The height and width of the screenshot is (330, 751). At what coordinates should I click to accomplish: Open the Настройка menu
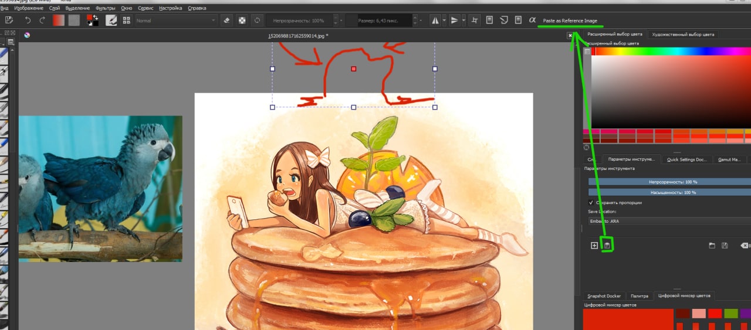tap(171, 8)
